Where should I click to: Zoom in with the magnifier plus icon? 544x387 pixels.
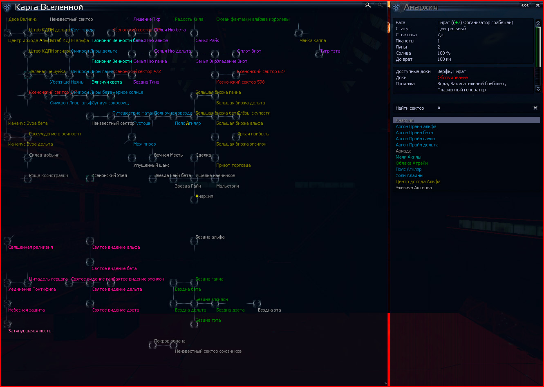tap(368, 5)
